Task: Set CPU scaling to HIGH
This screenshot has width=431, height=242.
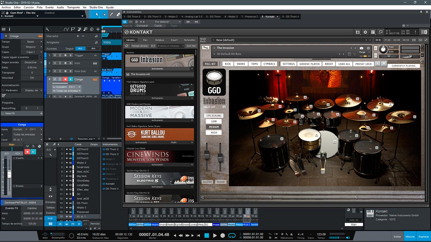Action: tap(214, 132)
